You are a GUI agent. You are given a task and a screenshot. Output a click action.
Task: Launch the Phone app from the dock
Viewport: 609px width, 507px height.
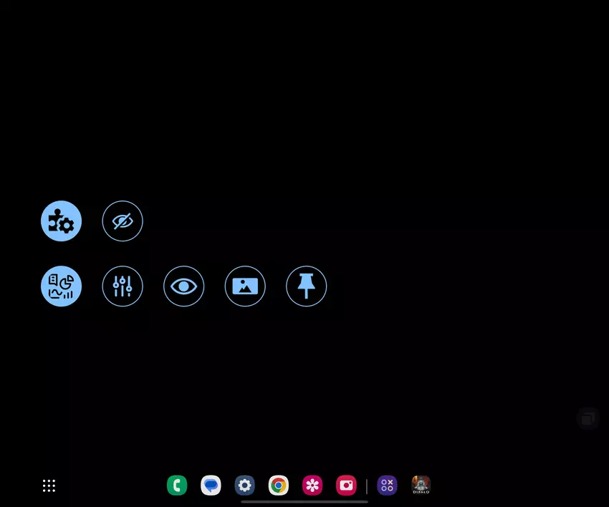(177, 486)
